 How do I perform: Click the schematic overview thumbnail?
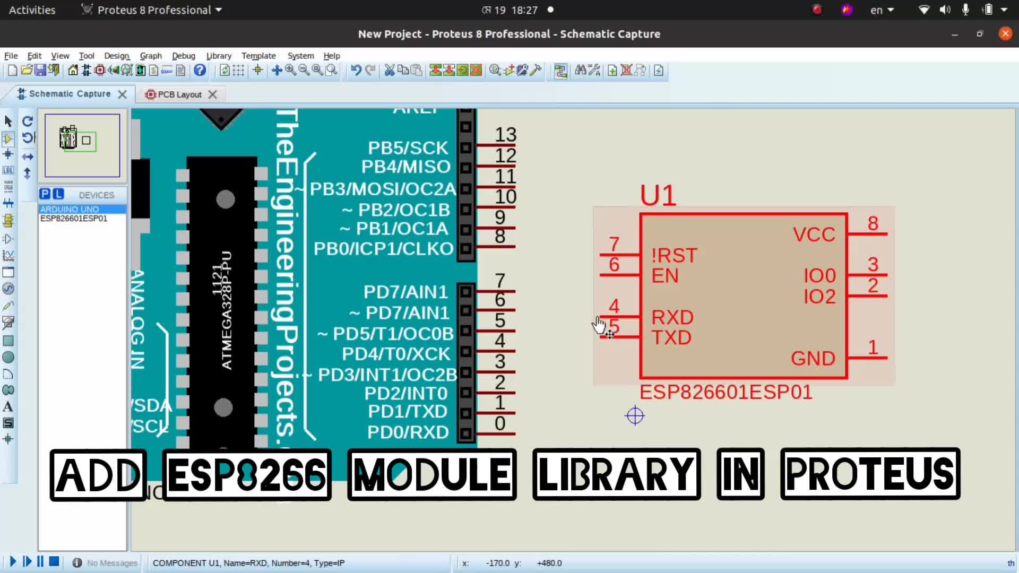pos(82,145)
